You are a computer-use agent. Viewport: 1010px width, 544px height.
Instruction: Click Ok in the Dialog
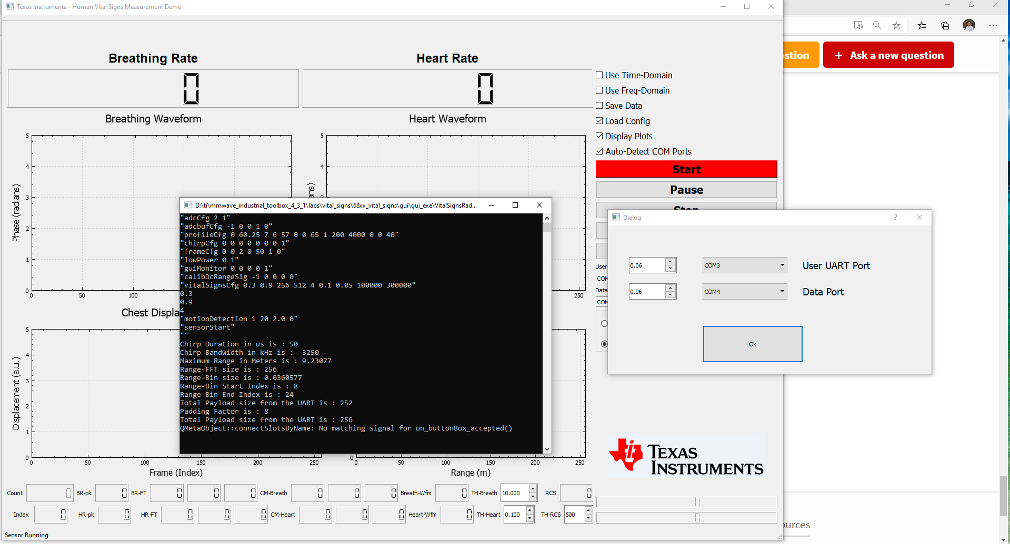[753, 344]
